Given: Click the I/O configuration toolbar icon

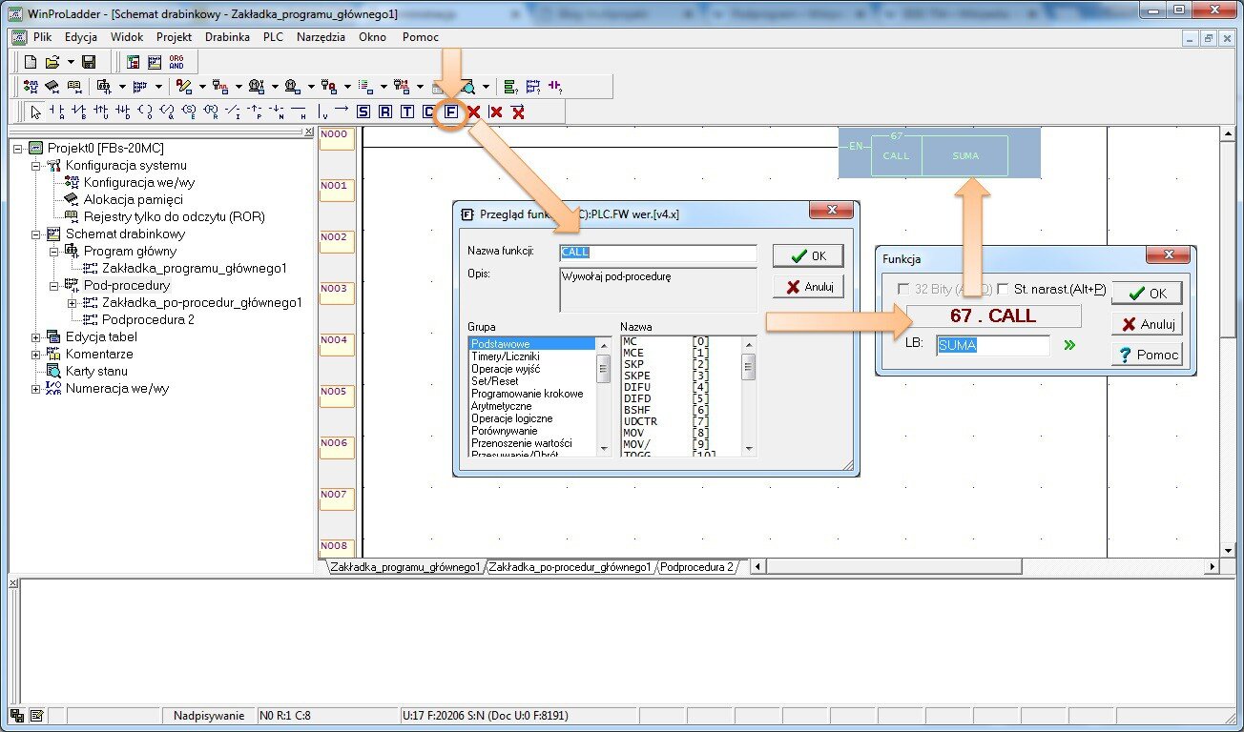Looking at the screenshot, I should click(30, 87).
